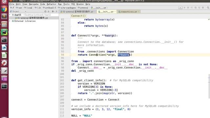Screen dimensions: 210x118
Task: Click Scroll from Source target icon
Action: click(x=45, y=11)
